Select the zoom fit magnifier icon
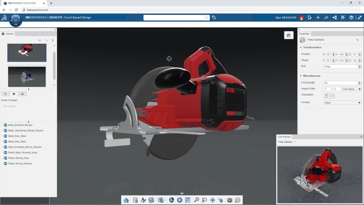 click(197, 200)
